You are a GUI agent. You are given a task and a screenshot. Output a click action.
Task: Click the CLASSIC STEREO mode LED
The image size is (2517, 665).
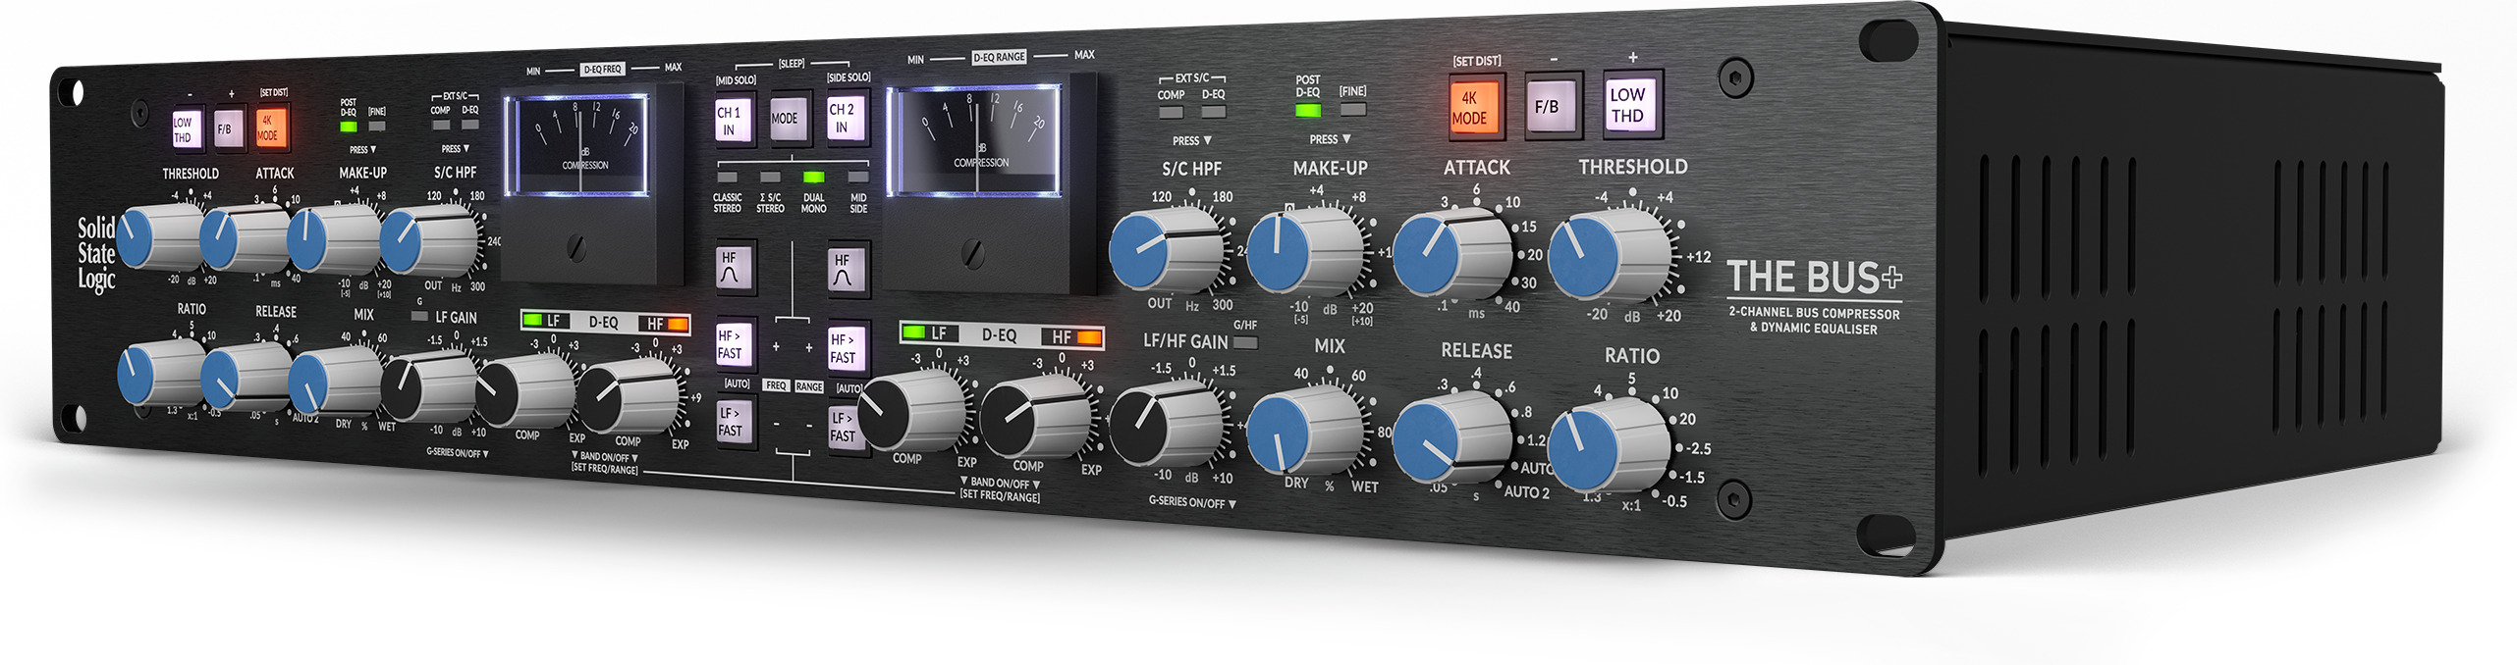(x=728, y=178)
